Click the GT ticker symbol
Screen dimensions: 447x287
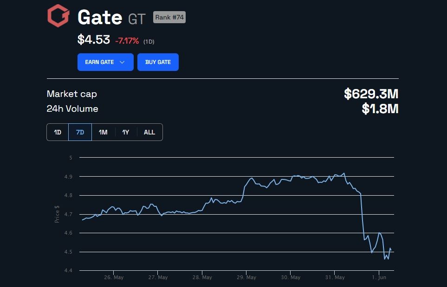click(137, 19)
